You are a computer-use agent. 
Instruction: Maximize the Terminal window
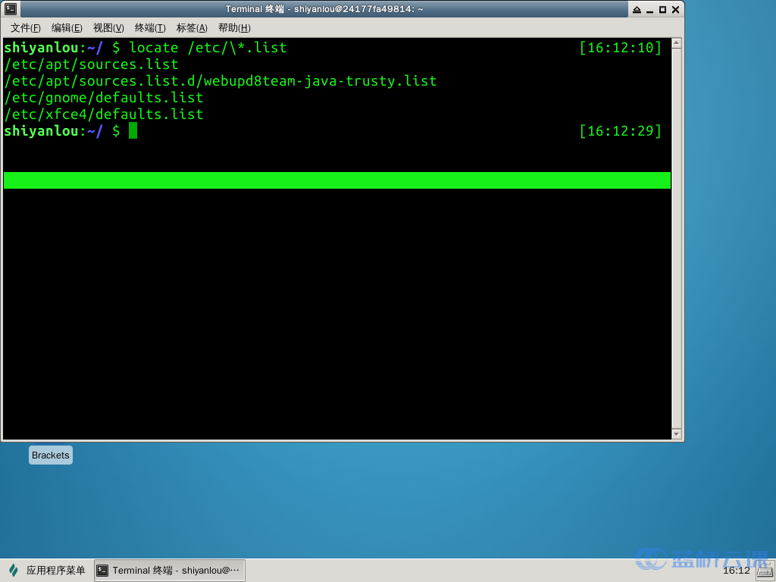662,9
